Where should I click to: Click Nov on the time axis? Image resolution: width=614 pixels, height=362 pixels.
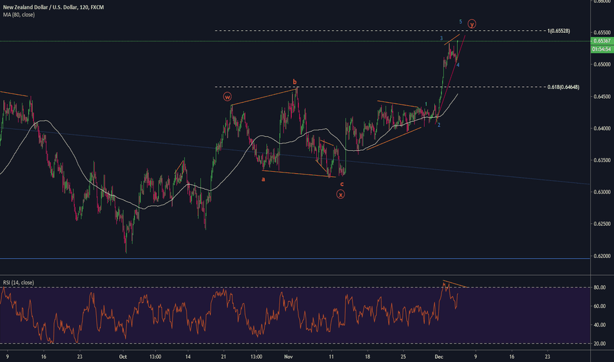287,355
